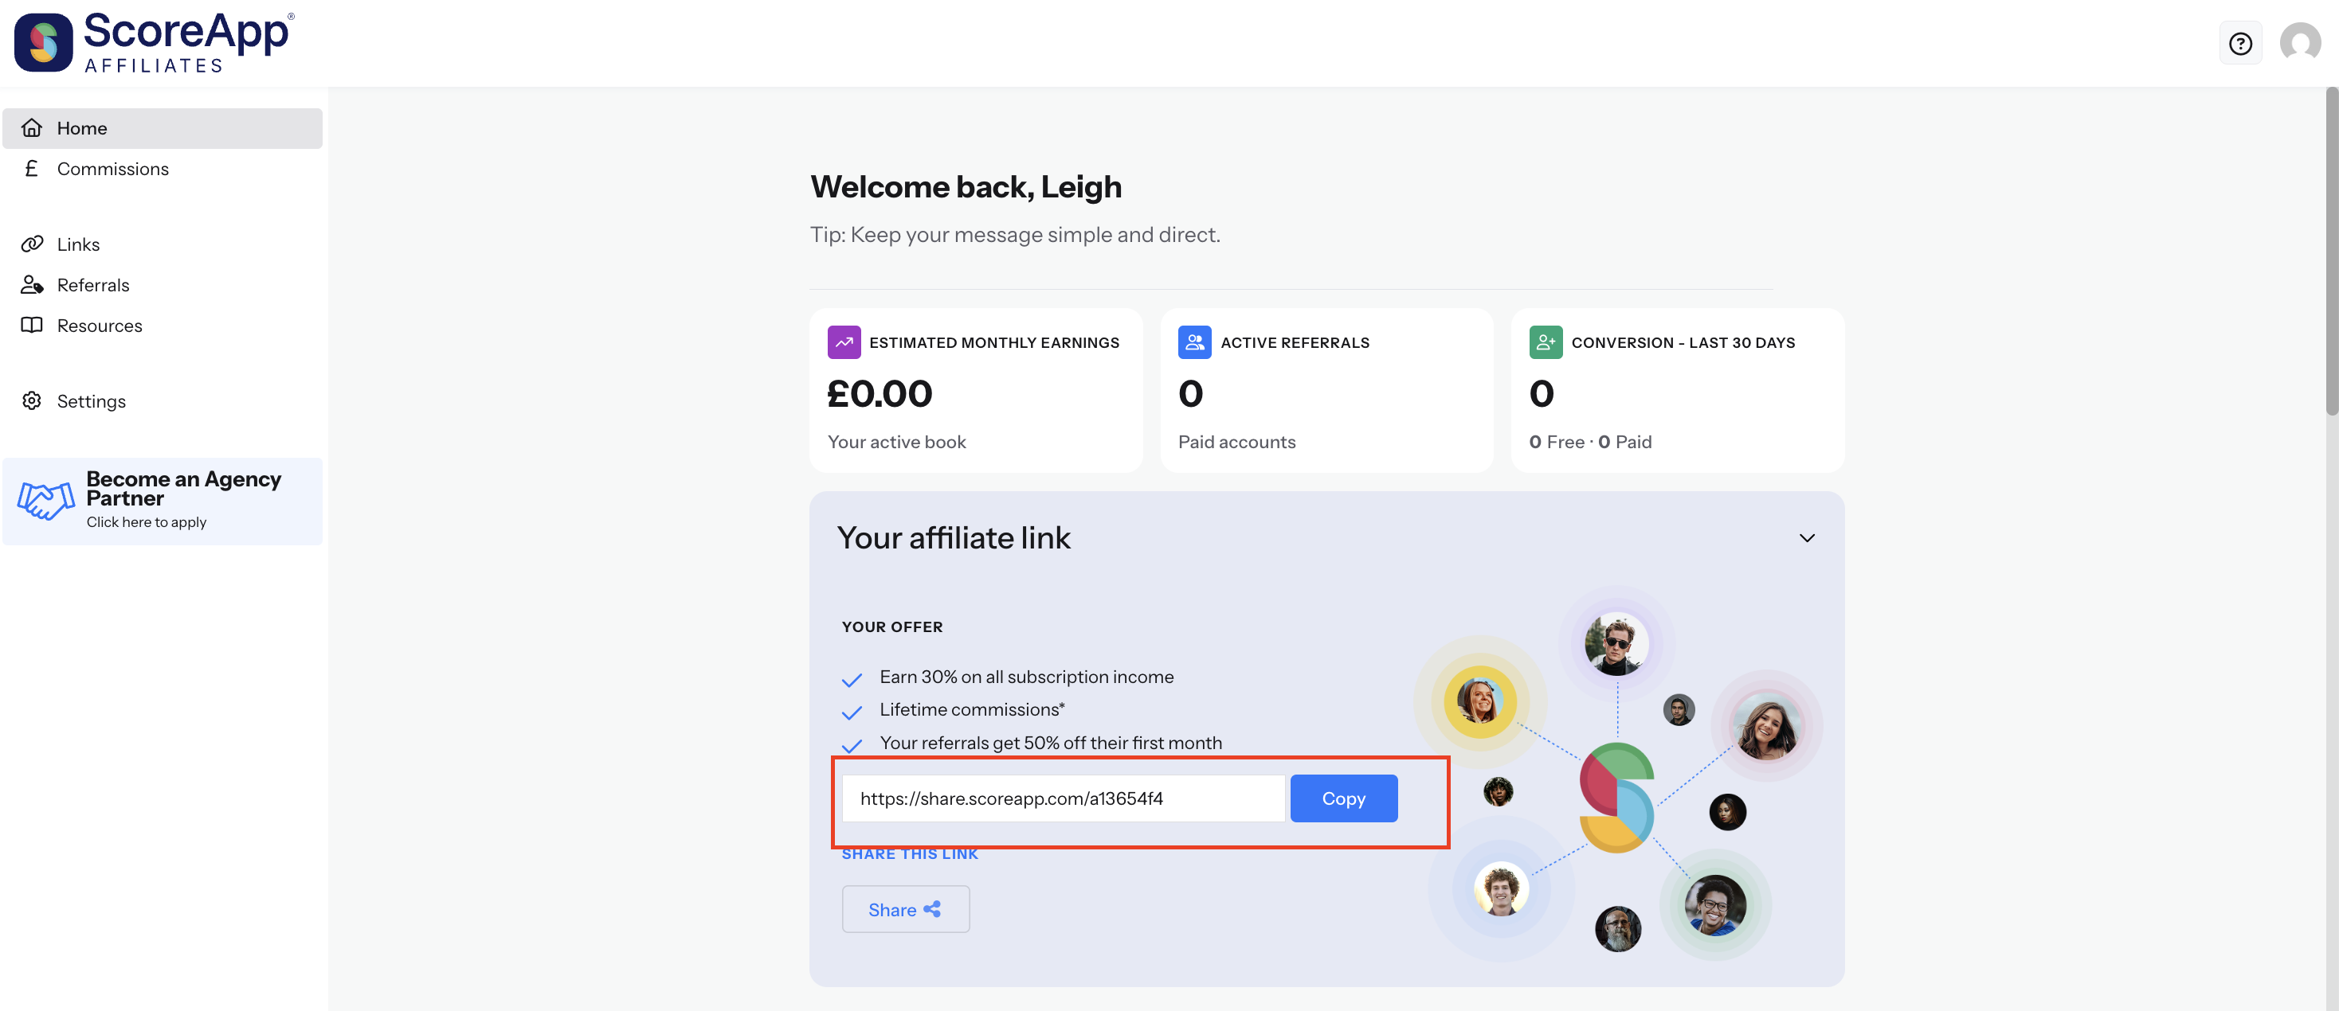The image size is (2339, 1011).
Task: Click the Active Referrals people icon
Action: click(1194, 342)
